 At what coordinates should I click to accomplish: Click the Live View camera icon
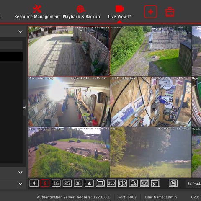(120, 9)
